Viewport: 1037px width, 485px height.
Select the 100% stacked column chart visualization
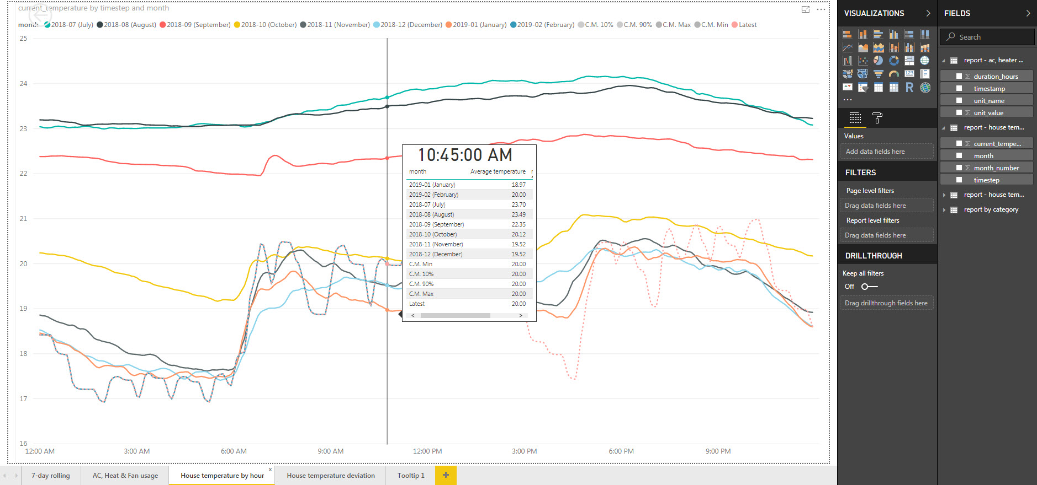(x=924, y=34)
